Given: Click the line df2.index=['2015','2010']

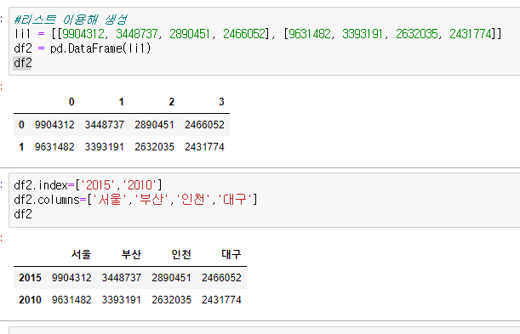Looking at the screenshot, I should (x=88, y=185).
